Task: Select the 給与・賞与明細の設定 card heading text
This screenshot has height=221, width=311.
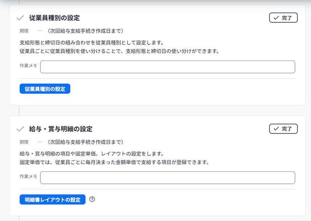Action: (61, 129)
